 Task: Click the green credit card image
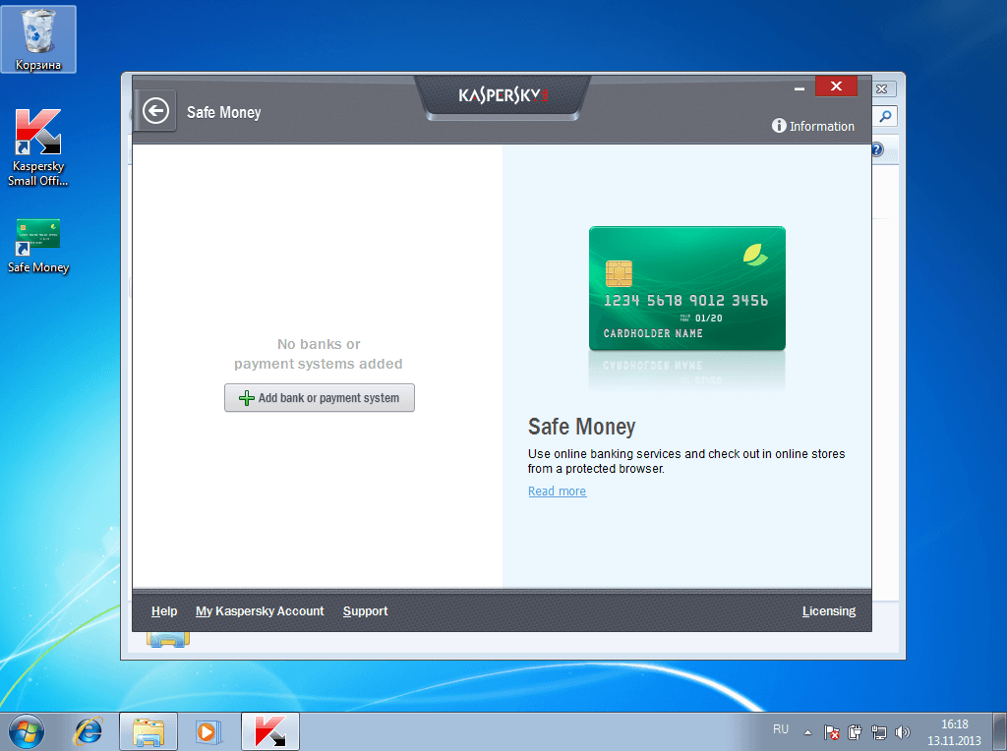tap(687, 288)
